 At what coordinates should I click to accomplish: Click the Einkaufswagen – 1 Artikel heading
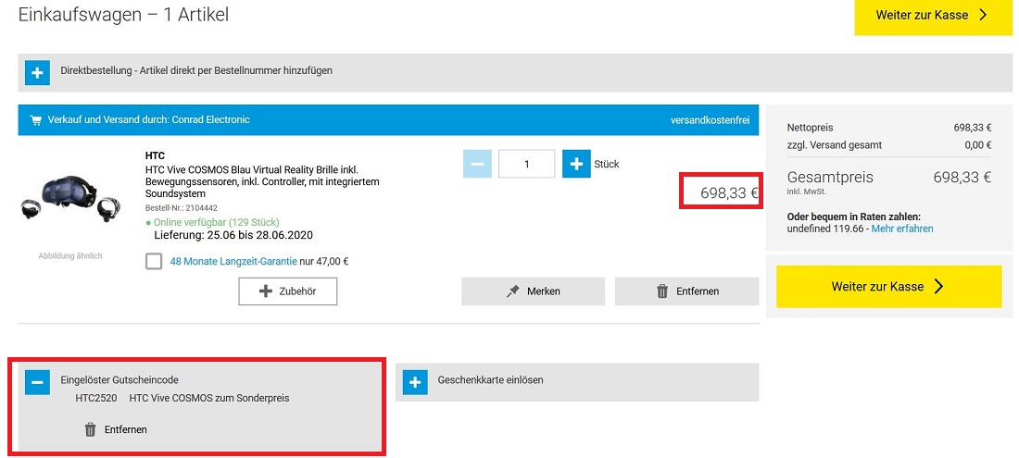tap(123, 14)
